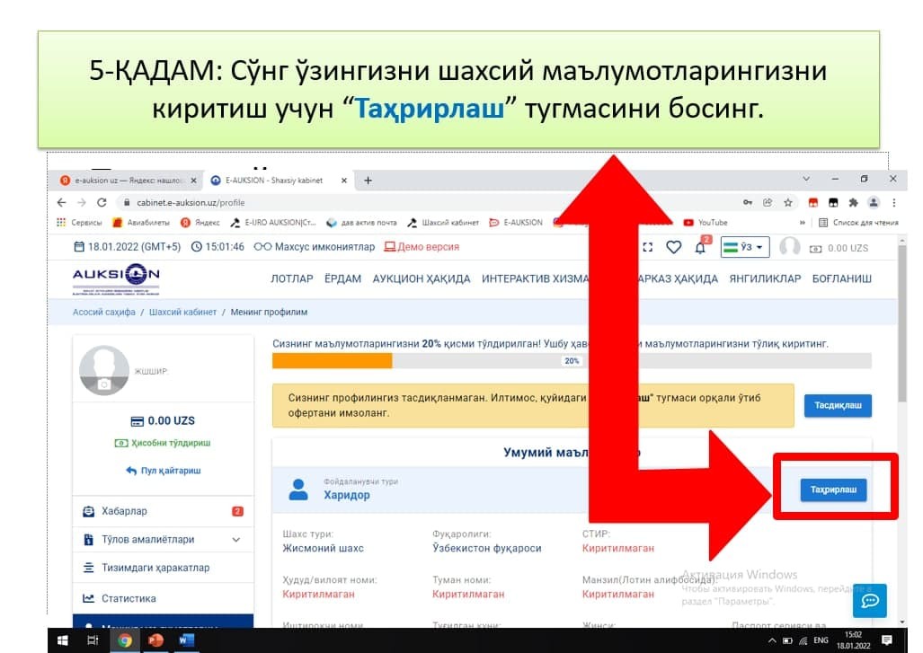Viewport: 923px width, 653px height.
Task: Open Word from the taskbar
Action: click(186, 640)
